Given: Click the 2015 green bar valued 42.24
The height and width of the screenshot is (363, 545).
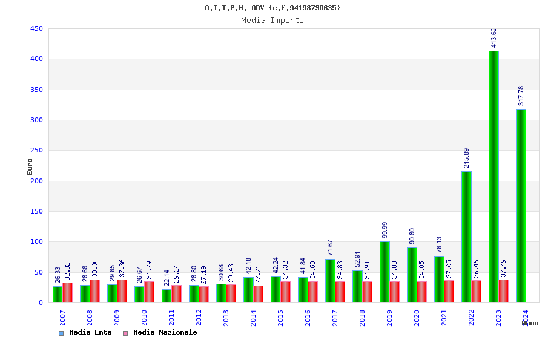Looking at the screenshot, I should pyautogui.click(x=276, y=290).
